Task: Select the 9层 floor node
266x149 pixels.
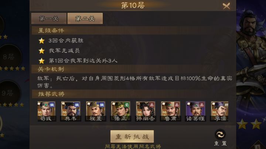Action: [9, 93]
